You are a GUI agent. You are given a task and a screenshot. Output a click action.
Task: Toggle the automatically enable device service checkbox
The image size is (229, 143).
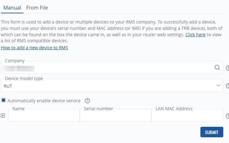point(3,100)
